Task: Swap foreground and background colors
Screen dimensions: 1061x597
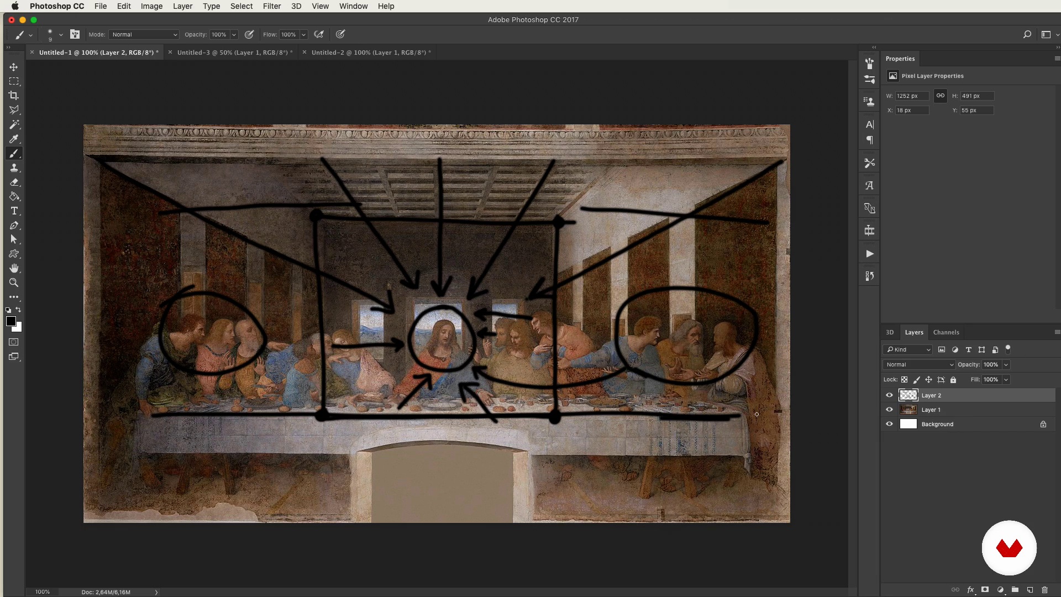Action: (x=18, y=310)
